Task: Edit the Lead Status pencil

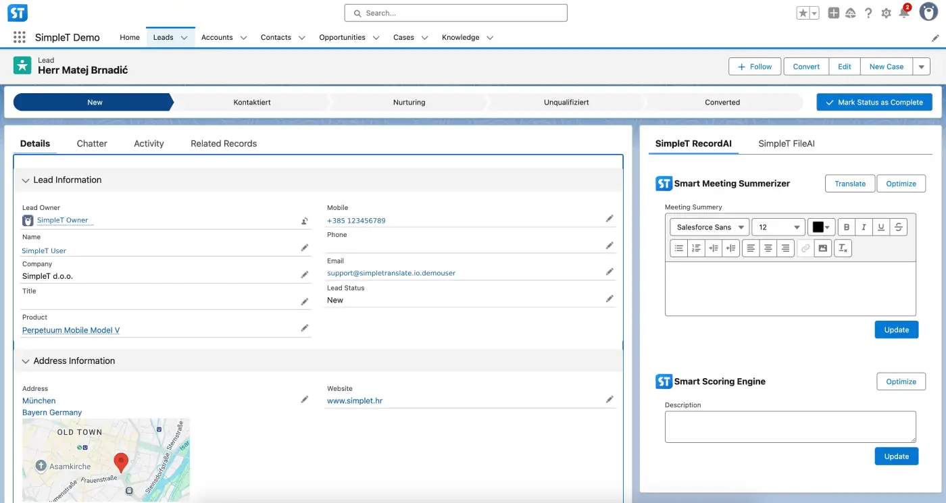Action: [x=609, y=298]
